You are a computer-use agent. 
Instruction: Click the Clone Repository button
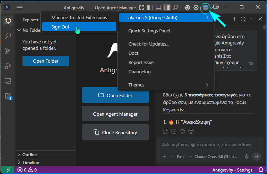115,132
